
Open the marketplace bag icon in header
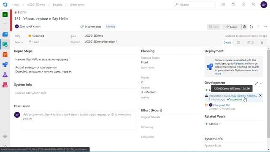click(233, 5)
